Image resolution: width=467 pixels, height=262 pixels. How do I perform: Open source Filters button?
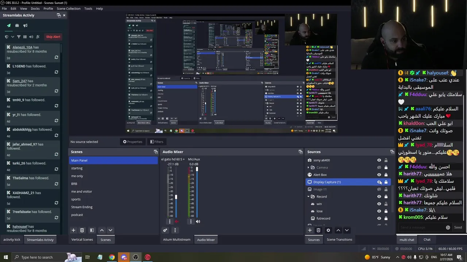click(157, 142)
